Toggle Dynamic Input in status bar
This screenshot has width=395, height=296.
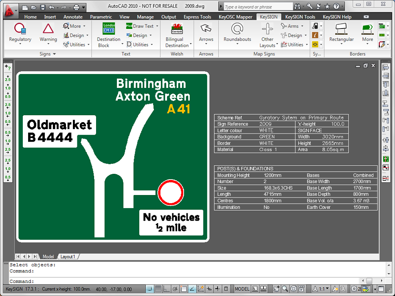209,289
